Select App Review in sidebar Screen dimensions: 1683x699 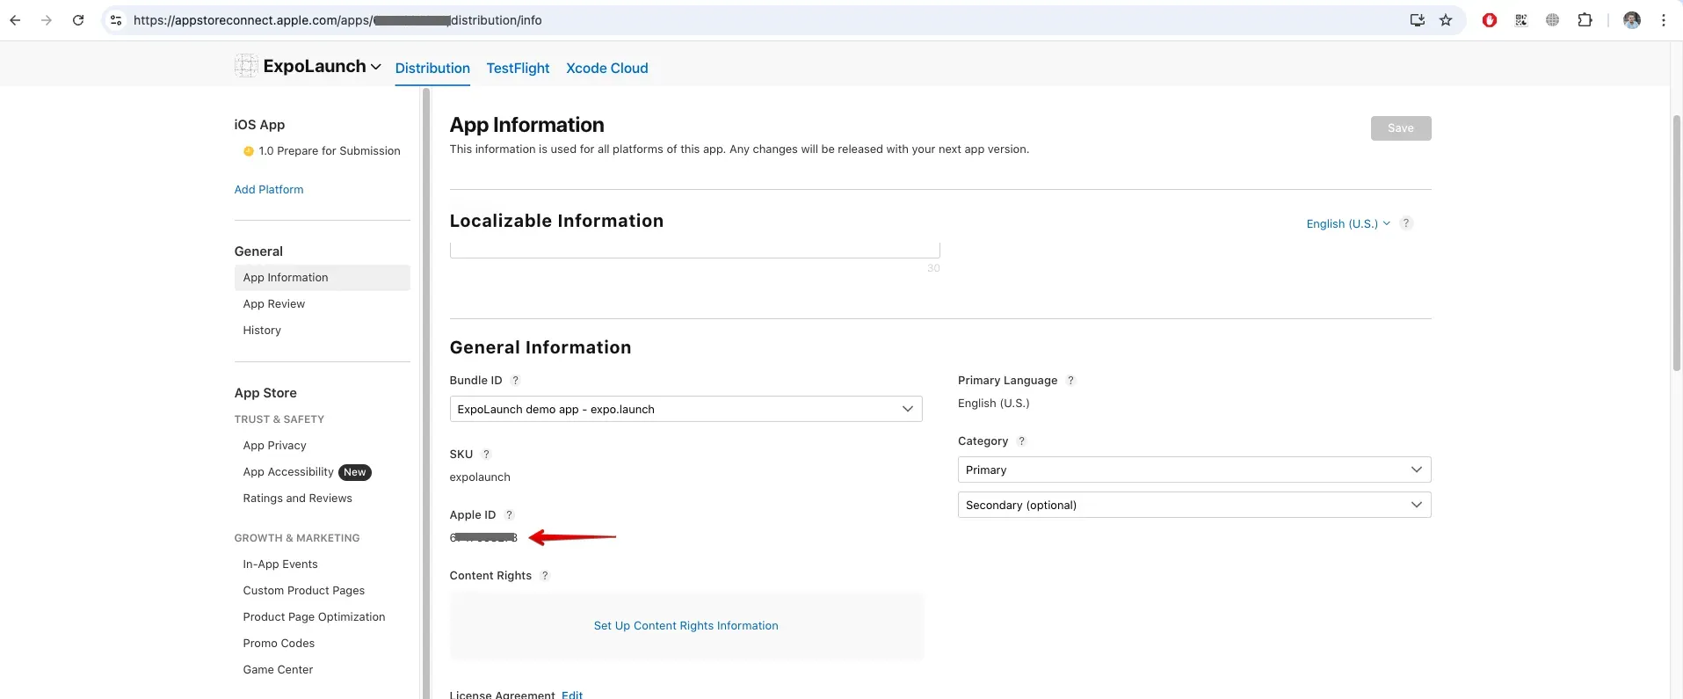click(x=274, y=304)
